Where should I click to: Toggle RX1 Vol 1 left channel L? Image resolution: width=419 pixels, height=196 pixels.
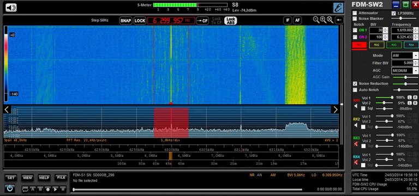coord(410,97)
